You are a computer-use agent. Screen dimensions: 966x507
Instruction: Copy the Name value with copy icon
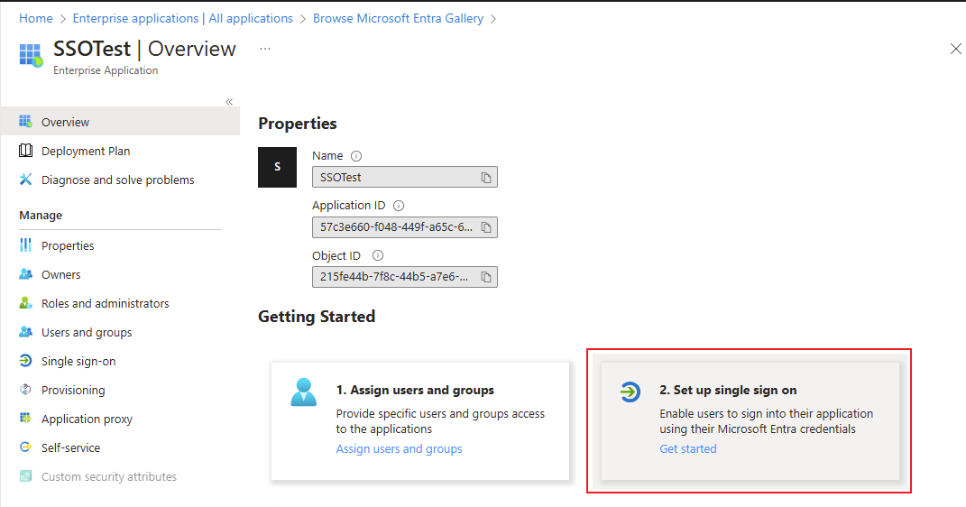[x=486, y=178]
